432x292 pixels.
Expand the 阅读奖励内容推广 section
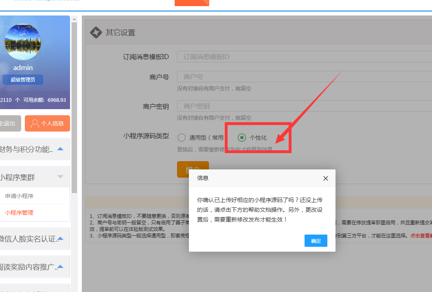pyautogui.click(x=60, y=267)
